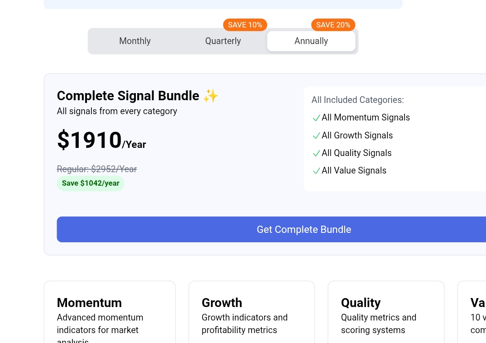Open the Momentum category card
The image size is (486, 343).
110,312
